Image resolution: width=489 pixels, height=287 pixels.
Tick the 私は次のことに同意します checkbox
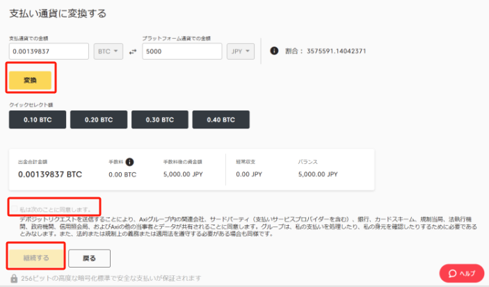pos(14,208)
